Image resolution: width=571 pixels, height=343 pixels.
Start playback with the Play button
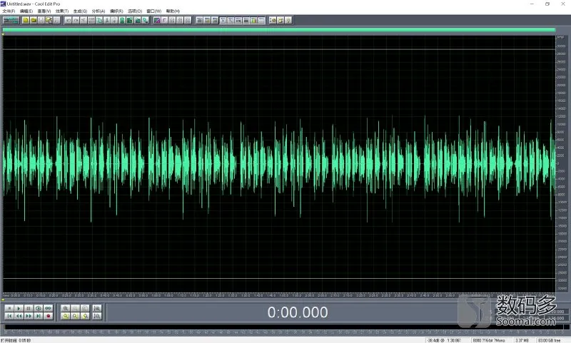(19, 308)
